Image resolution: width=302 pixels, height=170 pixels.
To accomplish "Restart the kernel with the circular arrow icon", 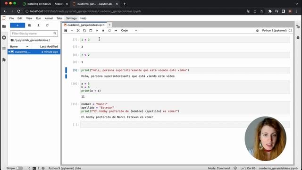I will click(x=109, y=30).
